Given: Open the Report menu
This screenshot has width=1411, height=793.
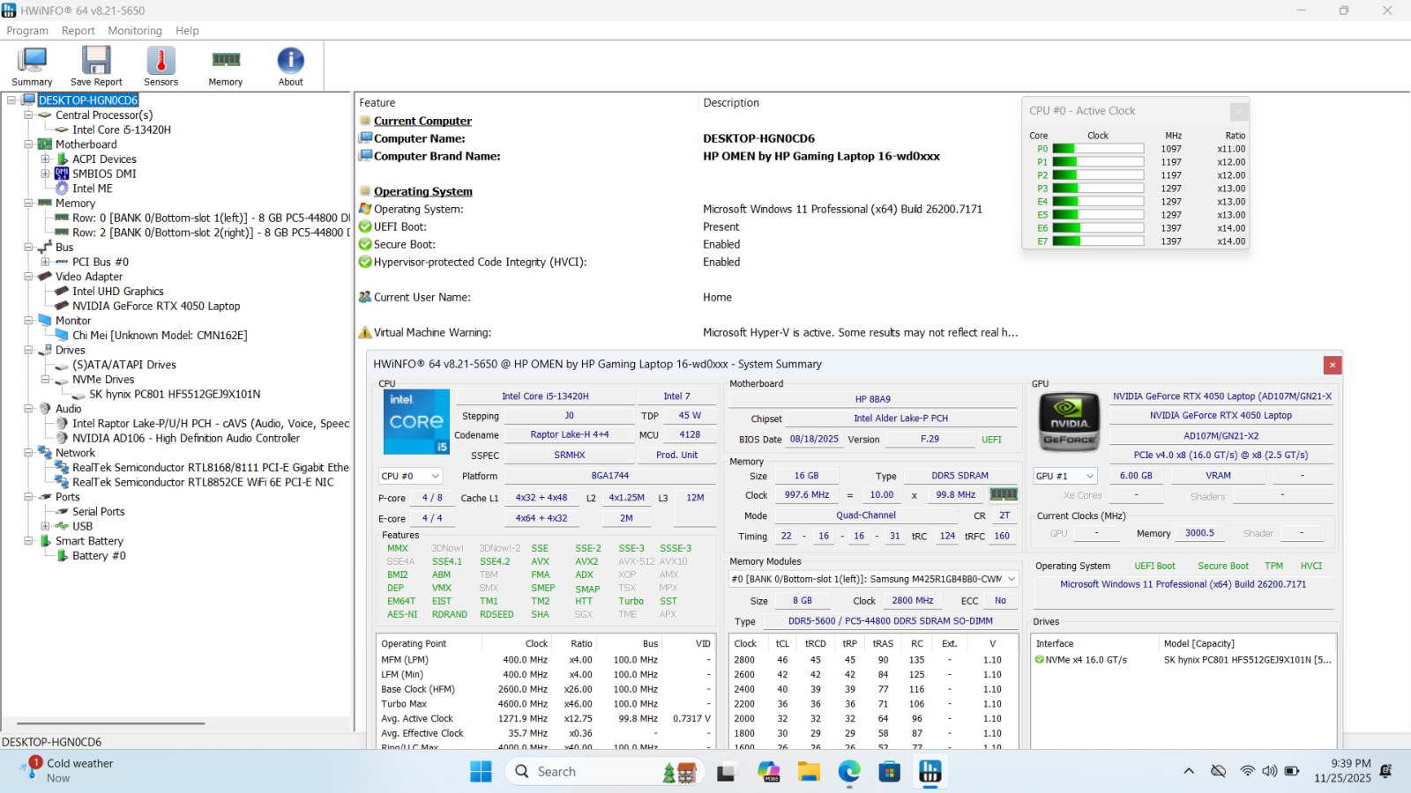Looking at the screenshot, I should (x=78, y=31).
